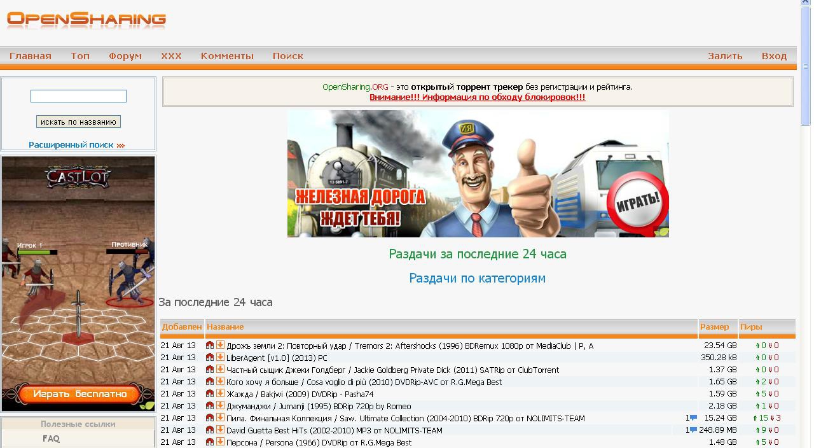Screen dimensions: 814x448
Task: Go to the Форум page
Action: click(125, 56)
